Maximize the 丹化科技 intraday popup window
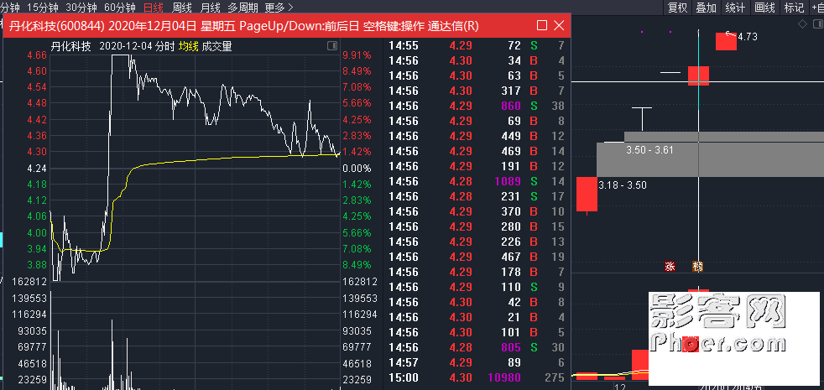The image size is (824, 390). tap(542, 25)
